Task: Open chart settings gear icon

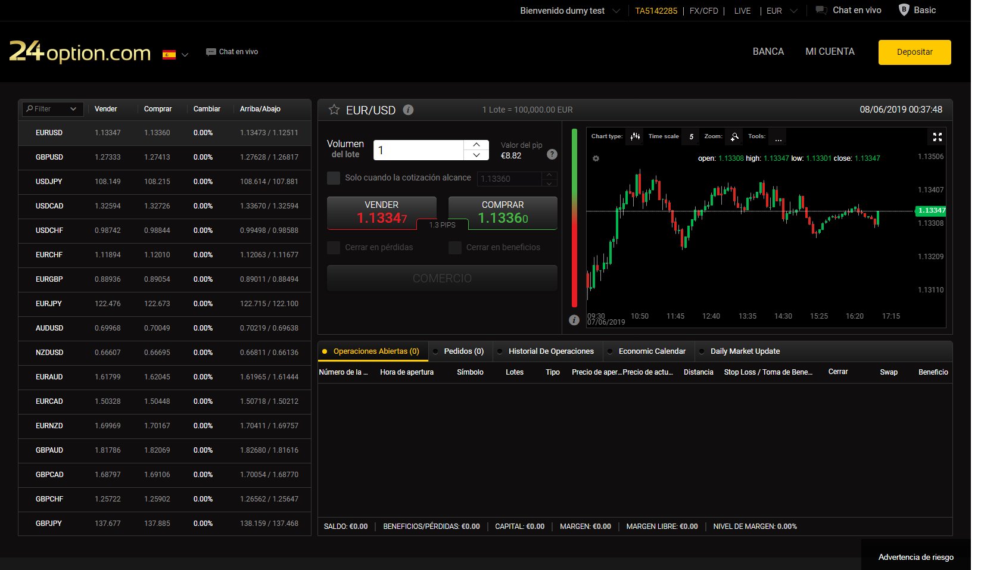Action: (596, 158)
